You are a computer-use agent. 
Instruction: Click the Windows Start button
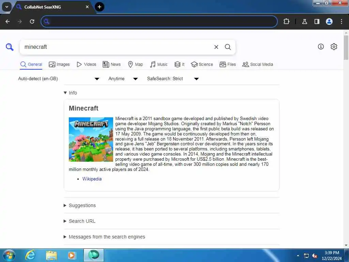pos(9,255)
